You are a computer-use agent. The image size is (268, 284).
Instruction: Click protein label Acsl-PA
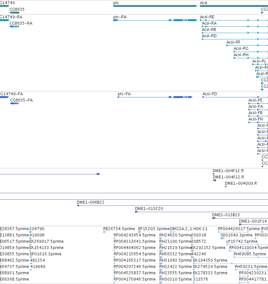coord(256,107)
